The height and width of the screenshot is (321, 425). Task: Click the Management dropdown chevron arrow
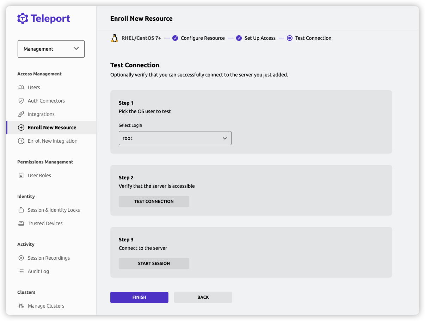(x=76, y=49)
